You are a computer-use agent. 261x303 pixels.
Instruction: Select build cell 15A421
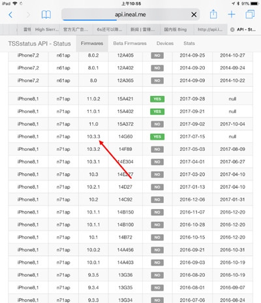pyautogui.click(x=125, y=99)
